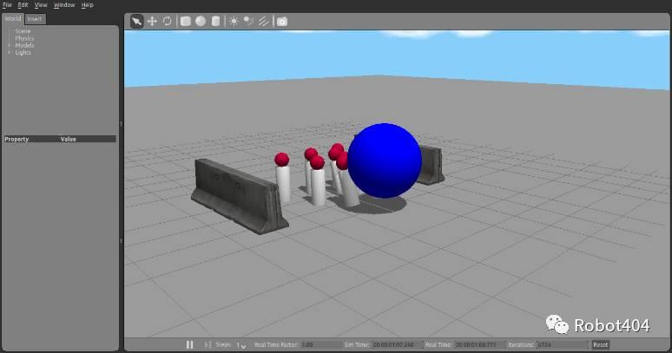Take a screenshot with camera icon
672x353 pixels.
coord(282,22)
